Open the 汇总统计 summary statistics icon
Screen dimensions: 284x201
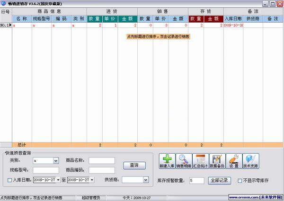coord(200,161)
